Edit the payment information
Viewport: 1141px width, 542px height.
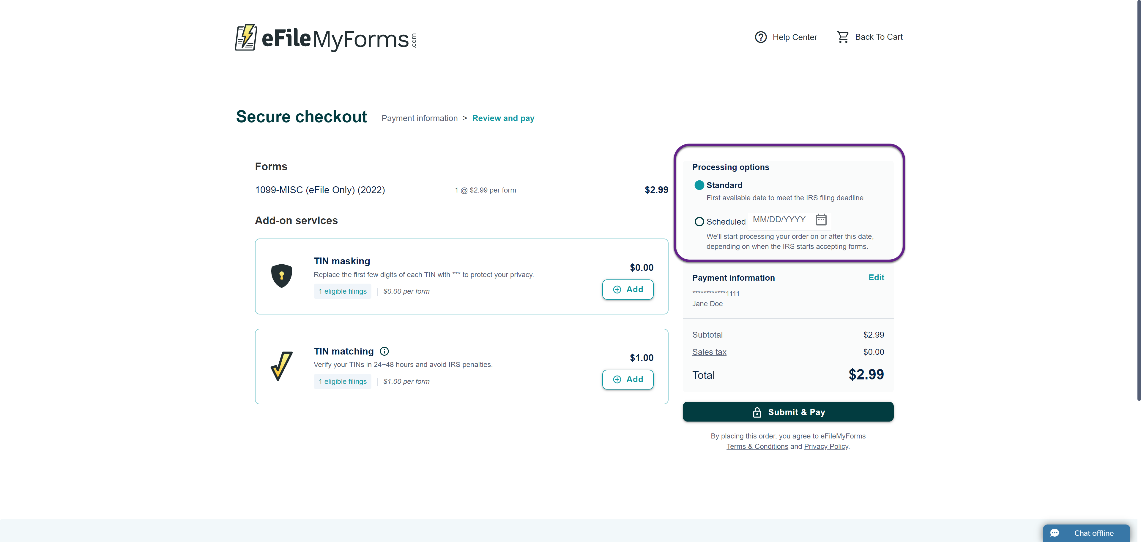(x=876, y=278)
